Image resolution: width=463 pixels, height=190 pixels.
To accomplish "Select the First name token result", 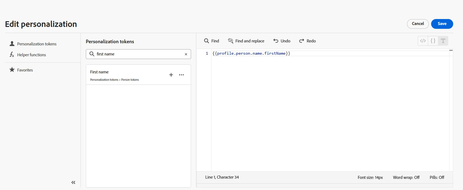I will pos(138,75).
